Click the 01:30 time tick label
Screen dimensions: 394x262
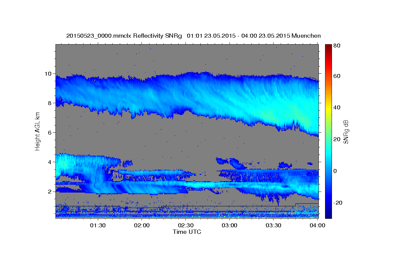point(98,225)
